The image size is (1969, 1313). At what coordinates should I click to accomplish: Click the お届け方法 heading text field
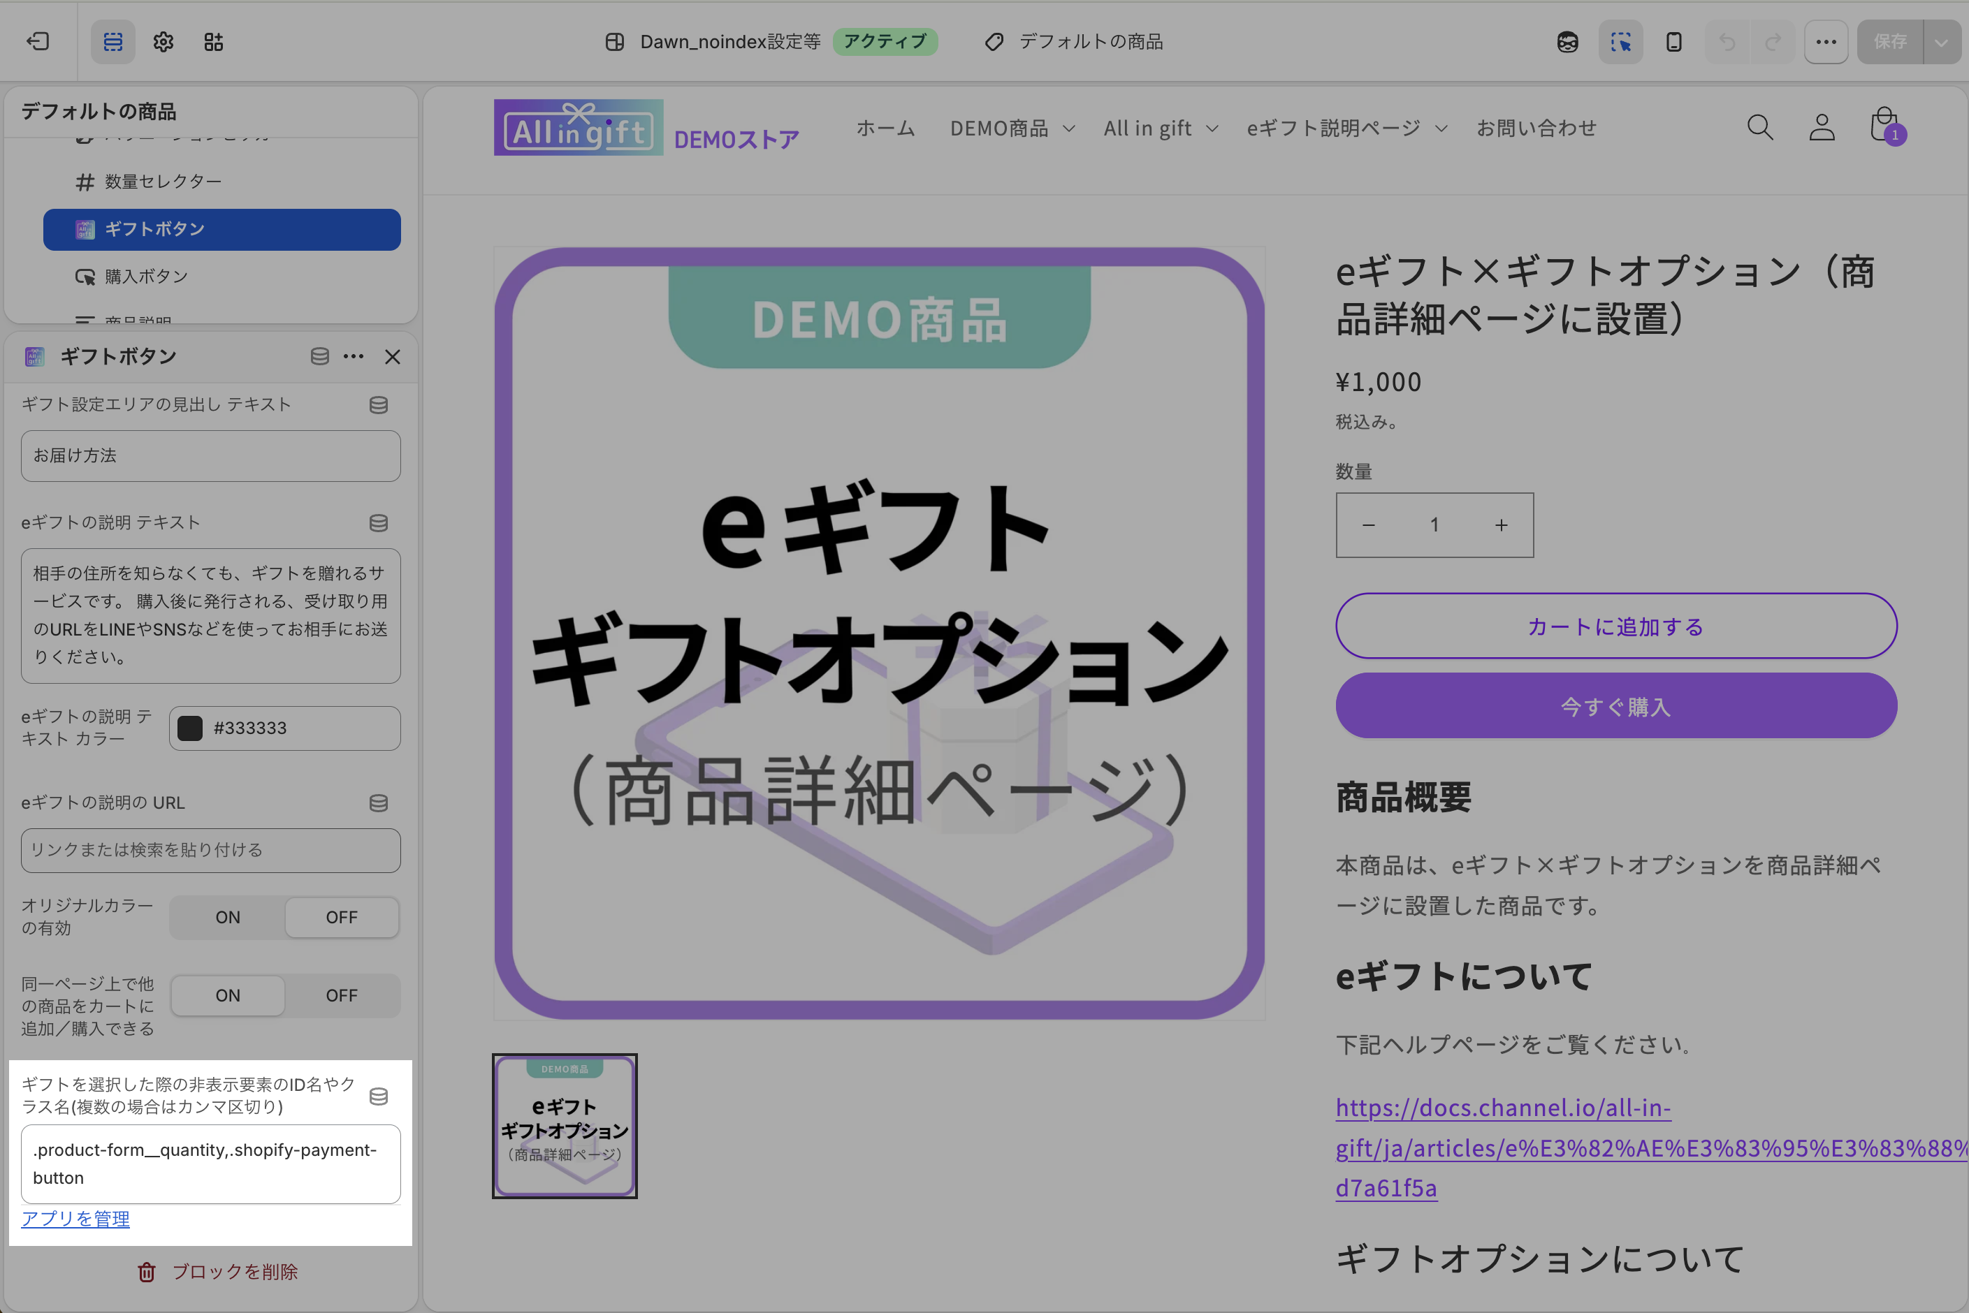[211, 456]
